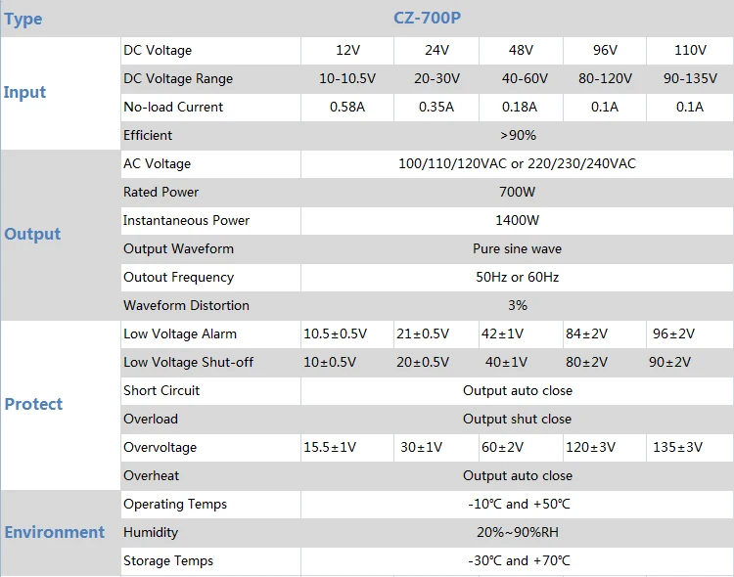
Task: Click the 10.5±0.5V alarm value
Action: (335, 333)
